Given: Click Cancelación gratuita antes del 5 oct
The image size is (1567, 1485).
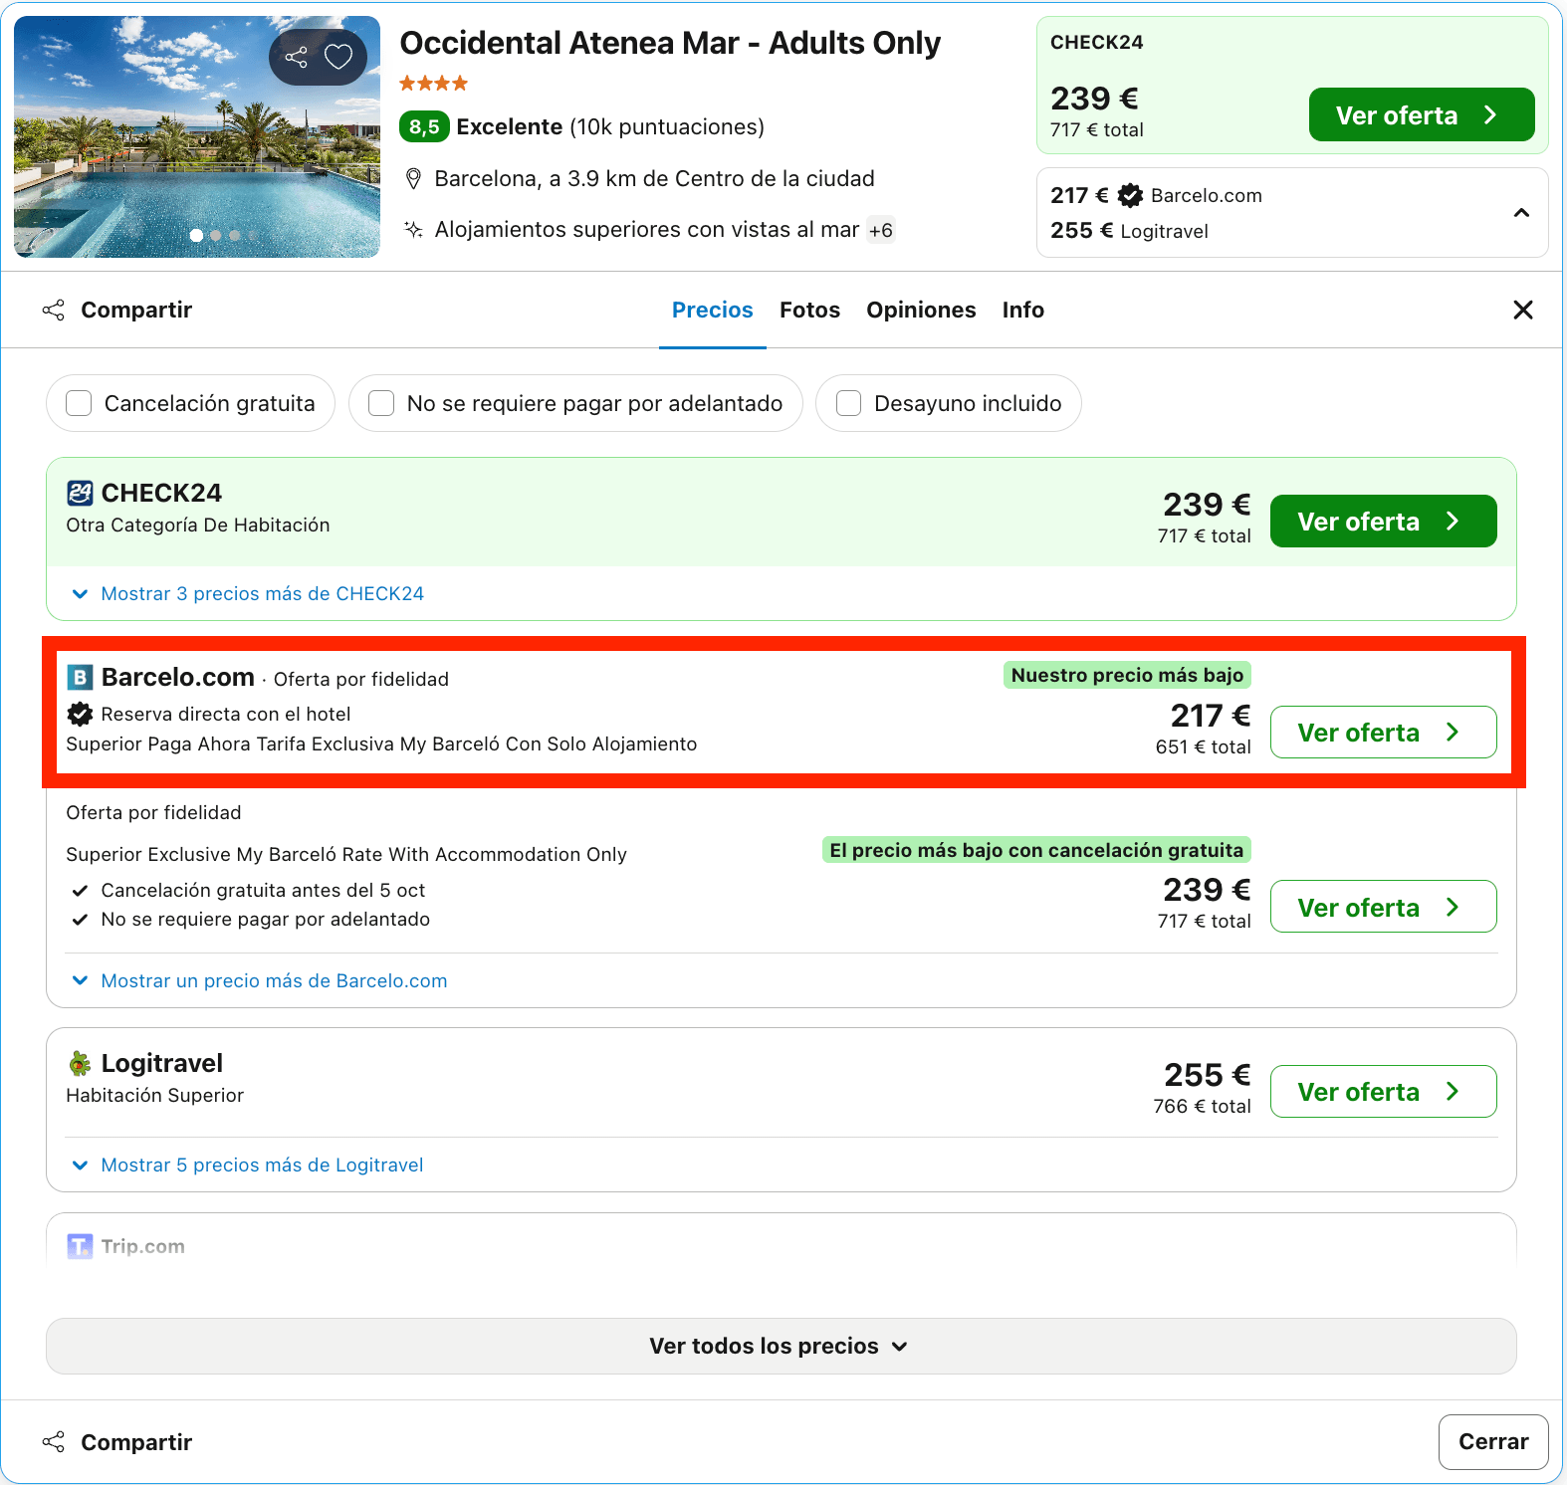Looking at the screenshot, I should click(x=263, y=890).
